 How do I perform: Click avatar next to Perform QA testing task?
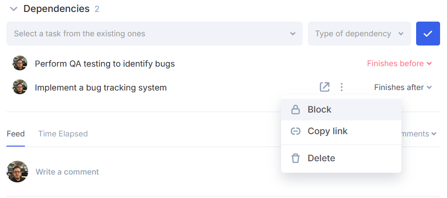[x=20, y=63]
